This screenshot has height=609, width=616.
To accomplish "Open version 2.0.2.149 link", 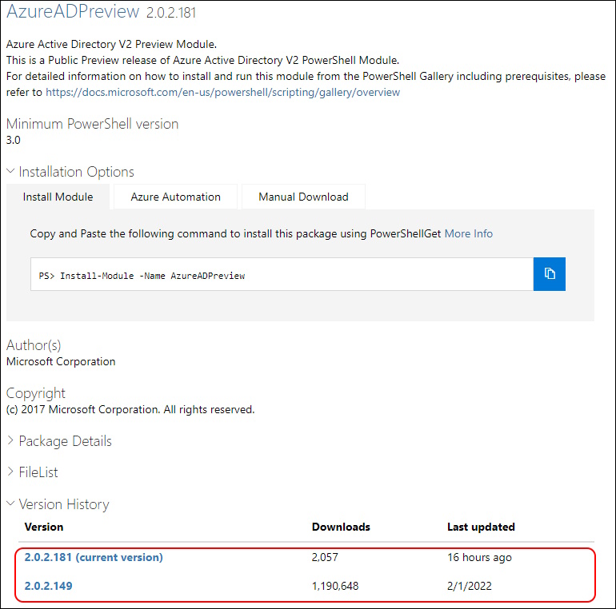I will click(x=48, y=586).
